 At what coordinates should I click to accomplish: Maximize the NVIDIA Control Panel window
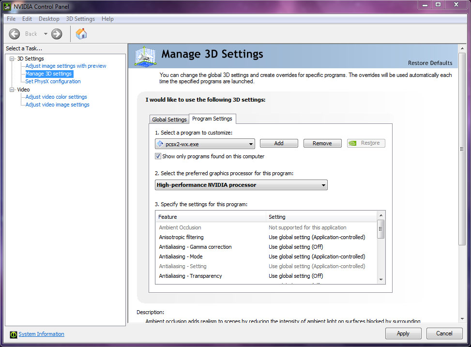[438, 4]
